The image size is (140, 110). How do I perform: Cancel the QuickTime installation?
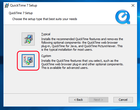click(x=123, y=100)
